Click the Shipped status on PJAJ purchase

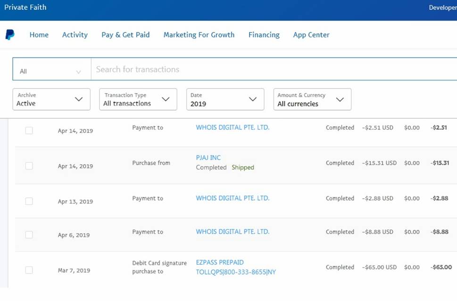tap(243, 167)
